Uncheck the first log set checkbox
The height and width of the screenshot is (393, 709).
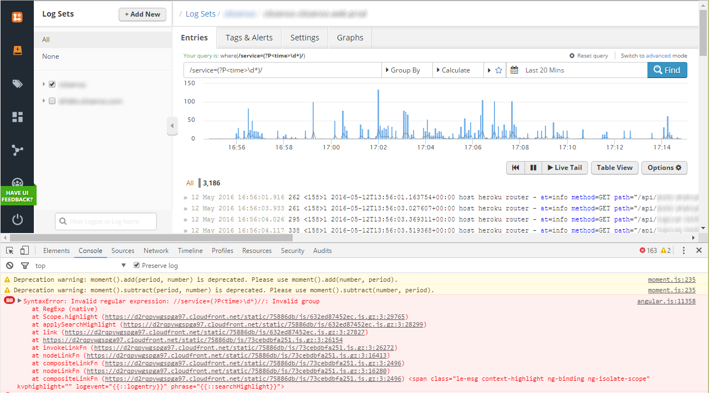[52, 85]
